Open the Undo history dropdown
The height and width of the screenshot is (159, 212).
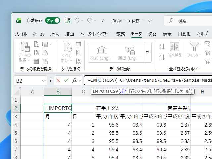[82, 21]
